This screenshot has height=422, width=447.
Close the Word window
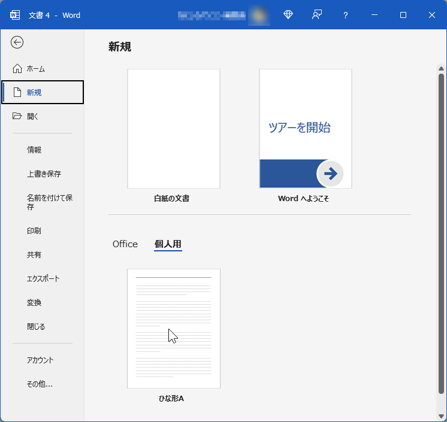(432, 15)
